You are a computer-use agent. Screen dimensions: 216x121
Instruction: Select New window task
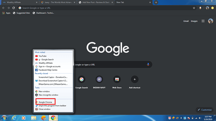click(x=54, y=91)
